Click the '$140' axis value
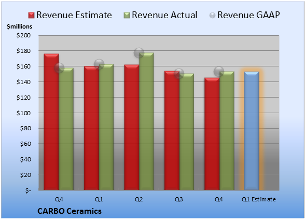305x219 pixels. [23, 82]
